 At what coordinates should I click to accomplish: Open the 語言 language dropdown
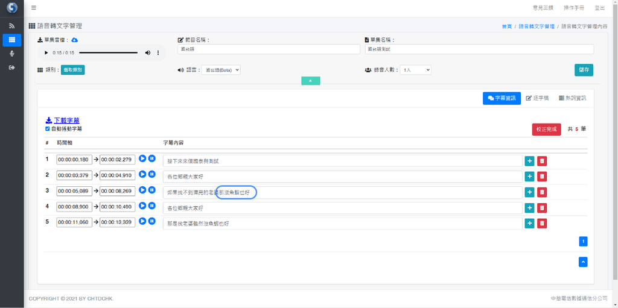tap(221, 70)
